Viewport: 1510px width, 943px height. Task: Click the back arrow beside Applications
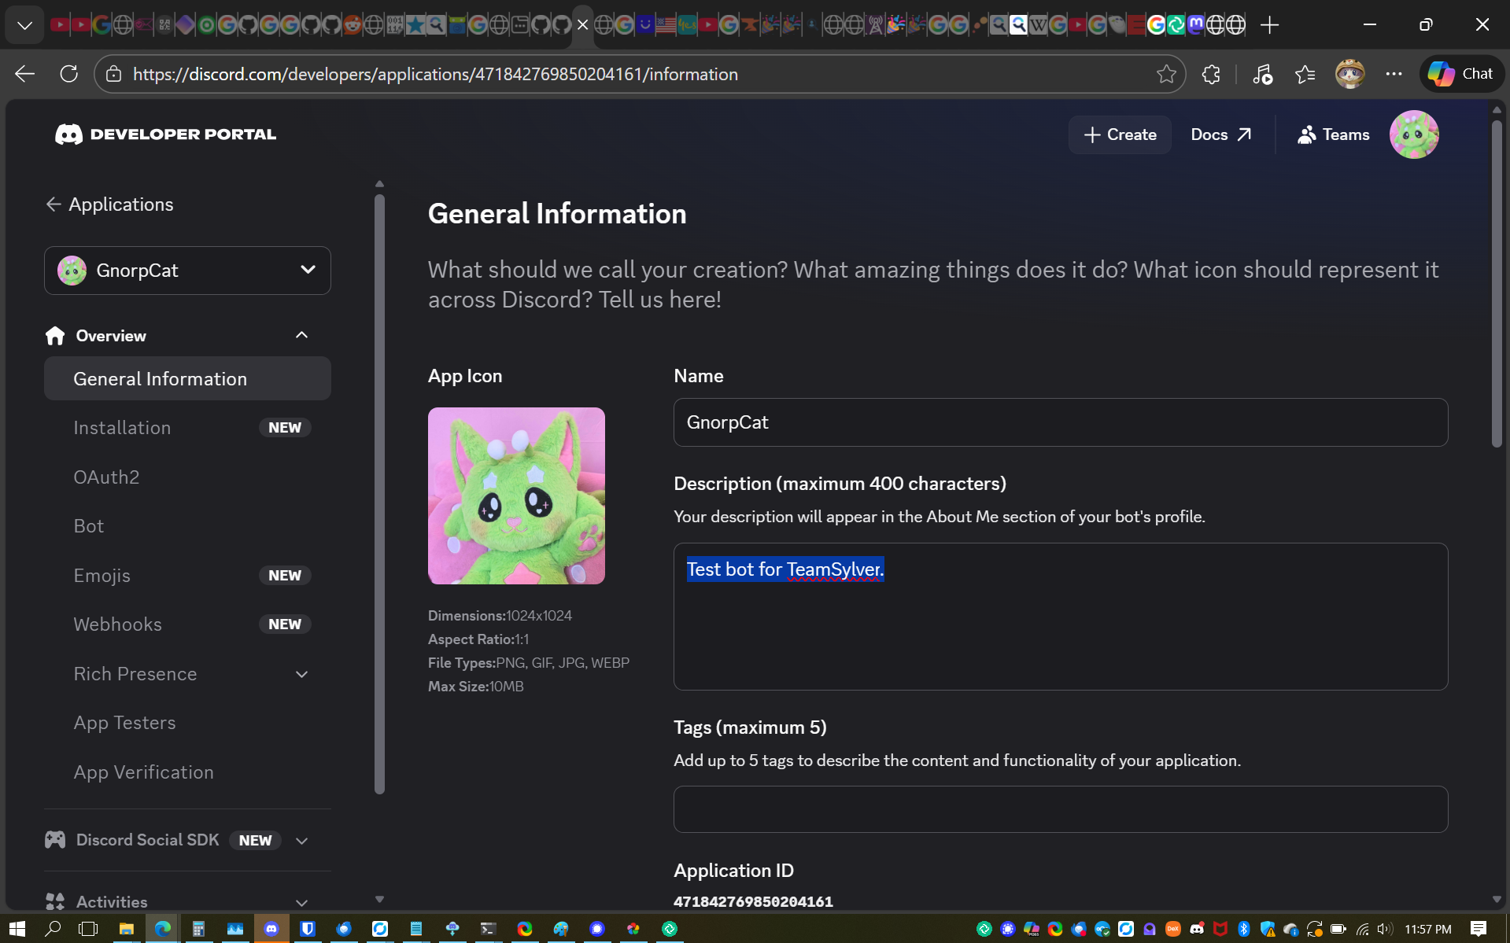point(53,204)
